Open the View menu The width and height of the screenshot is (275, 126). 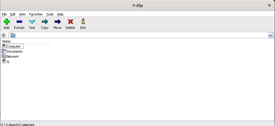tap(22, 14)
